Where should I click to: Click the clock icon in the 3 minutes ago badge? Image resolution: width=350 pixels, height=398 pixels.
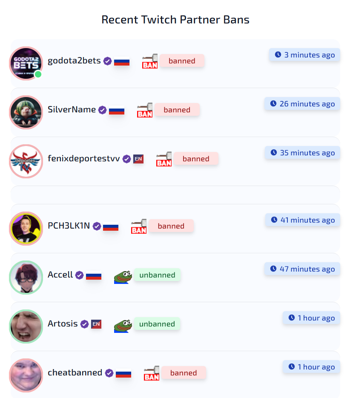(x=278, y=54)
